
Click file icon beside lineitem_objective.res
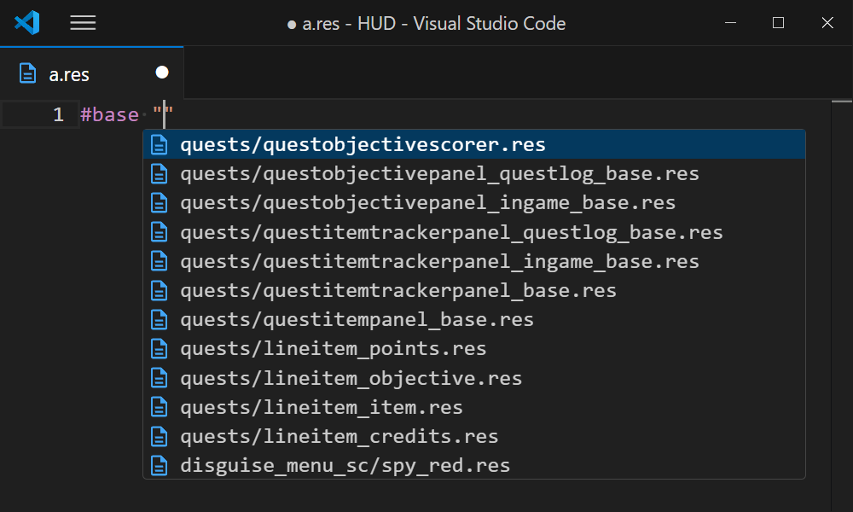coord(160,378)
